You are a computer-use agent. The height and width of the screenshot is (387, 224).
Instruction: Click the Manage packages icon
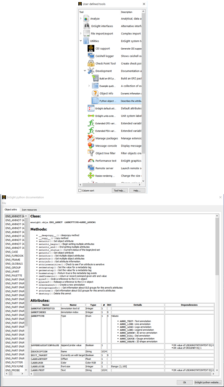91,138
